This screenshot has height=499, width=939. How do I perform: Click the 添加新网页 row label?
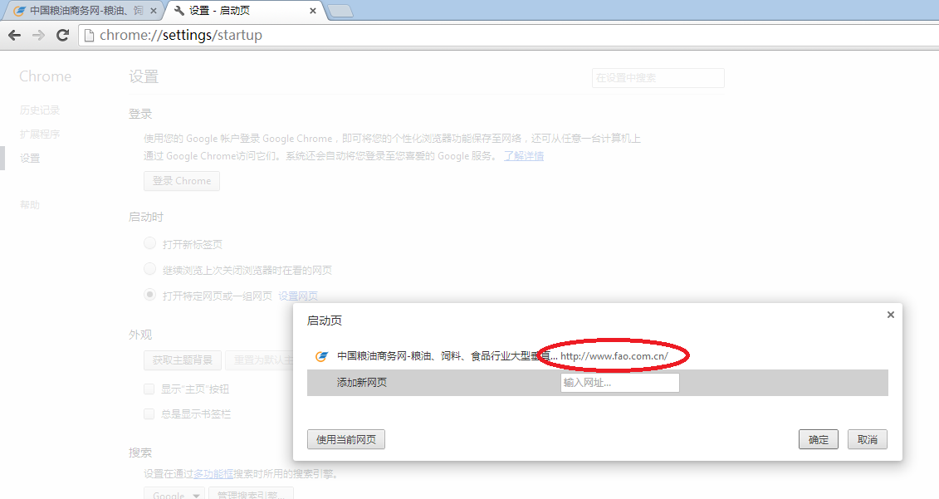coord(362,382)
